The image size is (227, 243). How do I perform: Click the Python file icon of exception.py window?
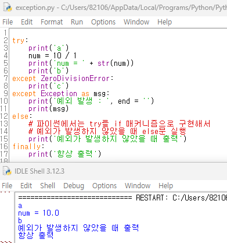[x=8, y=7]
